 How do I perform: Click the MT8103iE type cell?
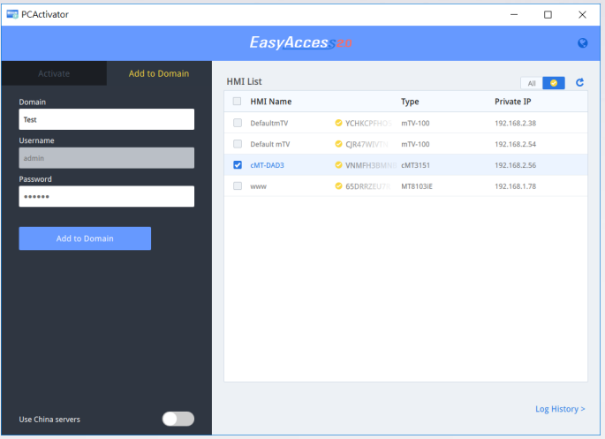click(x=417, y=186)
